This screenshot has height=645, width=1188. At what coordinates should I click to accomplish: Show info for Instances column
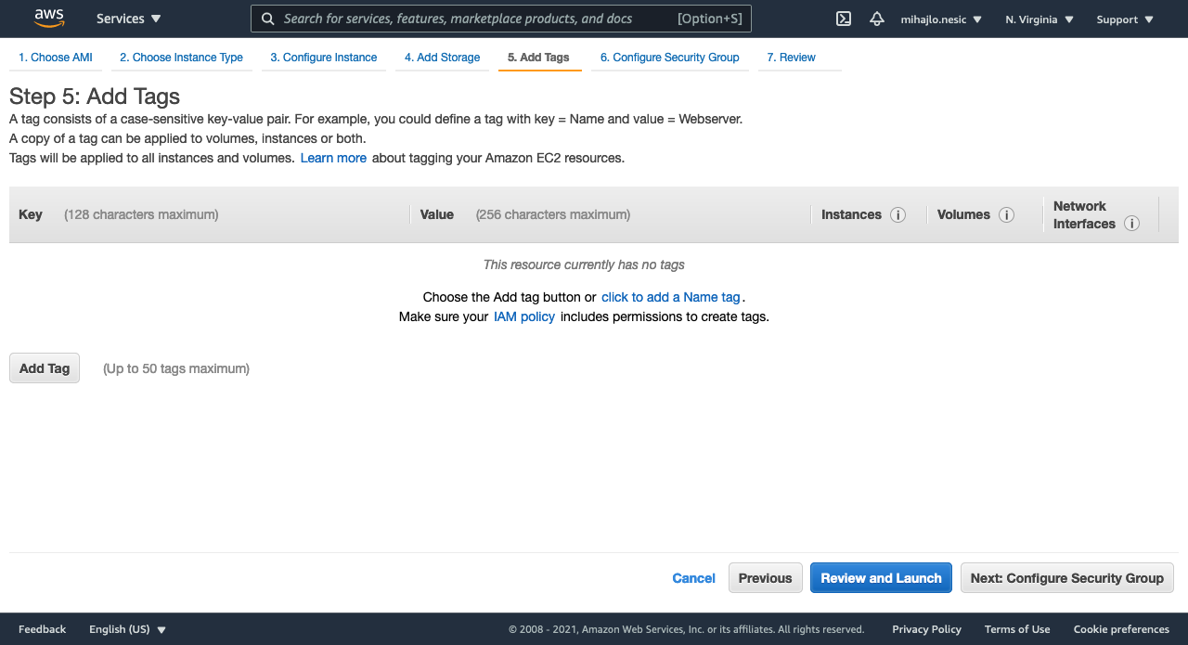click(897, 214)
